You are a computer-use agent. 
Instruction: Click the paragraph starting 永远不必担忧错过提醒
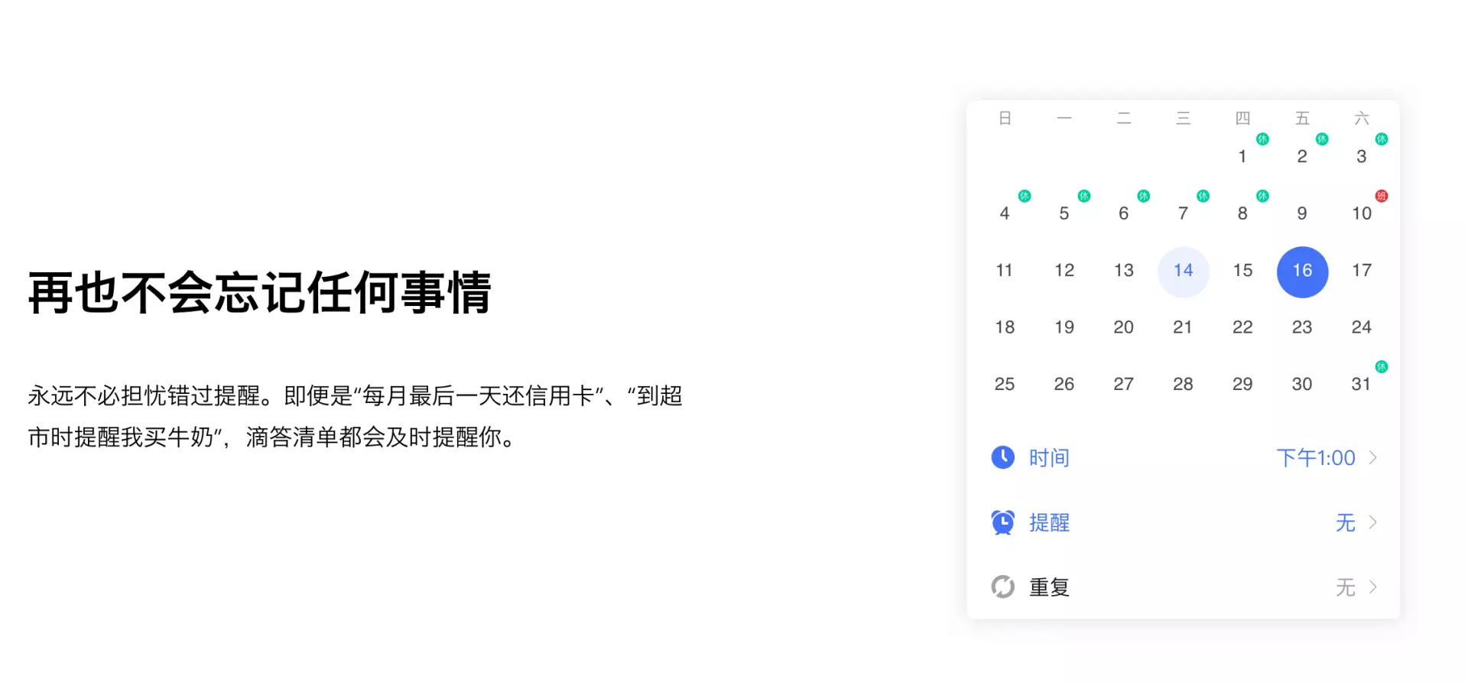356,417
